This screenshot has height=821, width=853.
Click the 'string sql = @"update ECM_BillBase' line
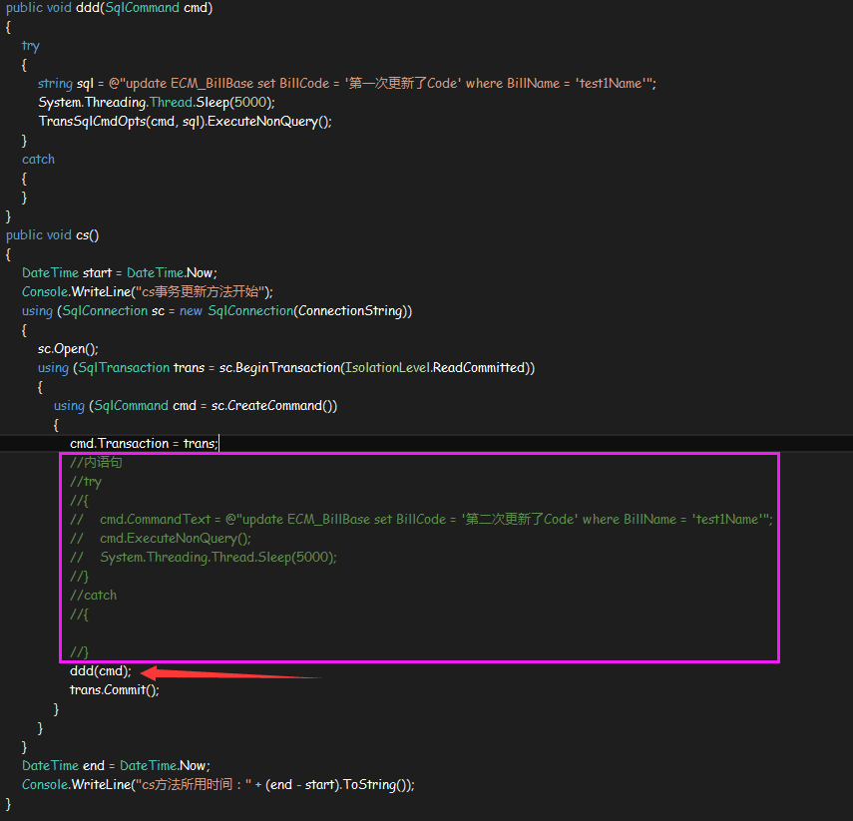pos(347,83)
